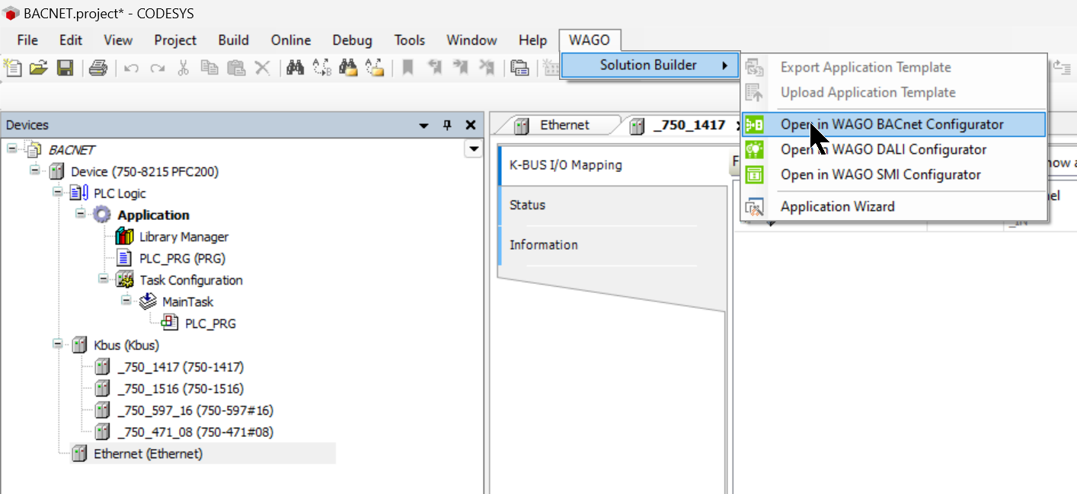Select Application Wizard menu entry
Viewport: 1077px width, 494px height.
893,206
